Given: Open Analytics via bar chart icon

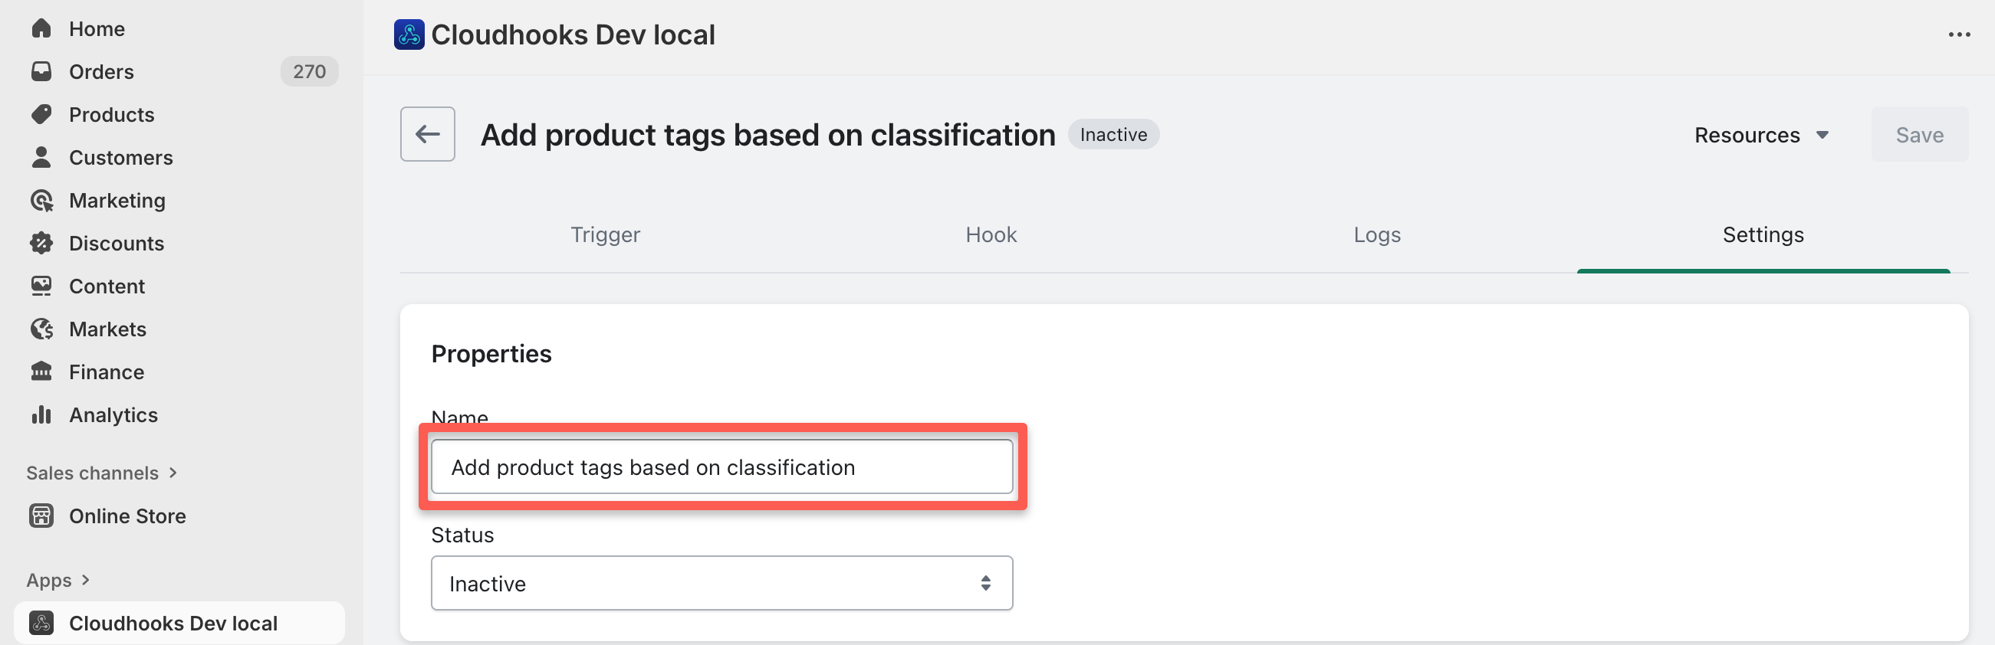Looking at the screenshot, I should click(41, 415).
